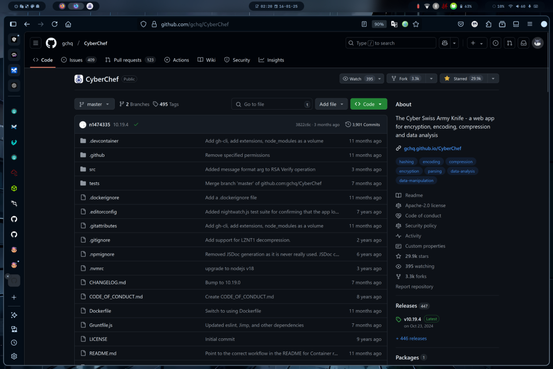Viewport: 553px width, 369px height.
Task: Open the GitHub homepage logo
Action: click(51, 43)
